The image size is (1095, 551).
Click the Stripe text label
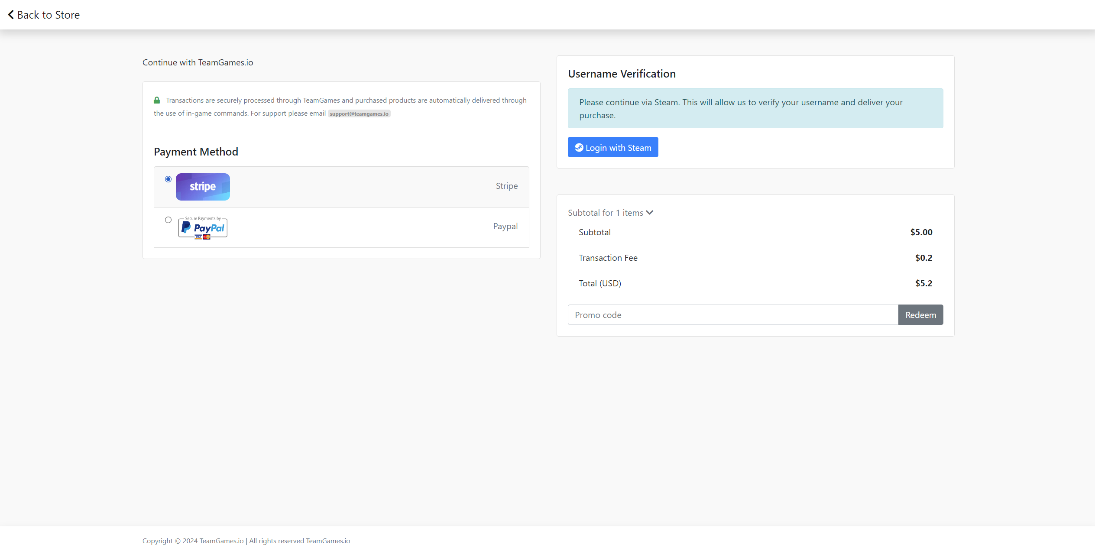pyautogui.click(x=506, y=186)
